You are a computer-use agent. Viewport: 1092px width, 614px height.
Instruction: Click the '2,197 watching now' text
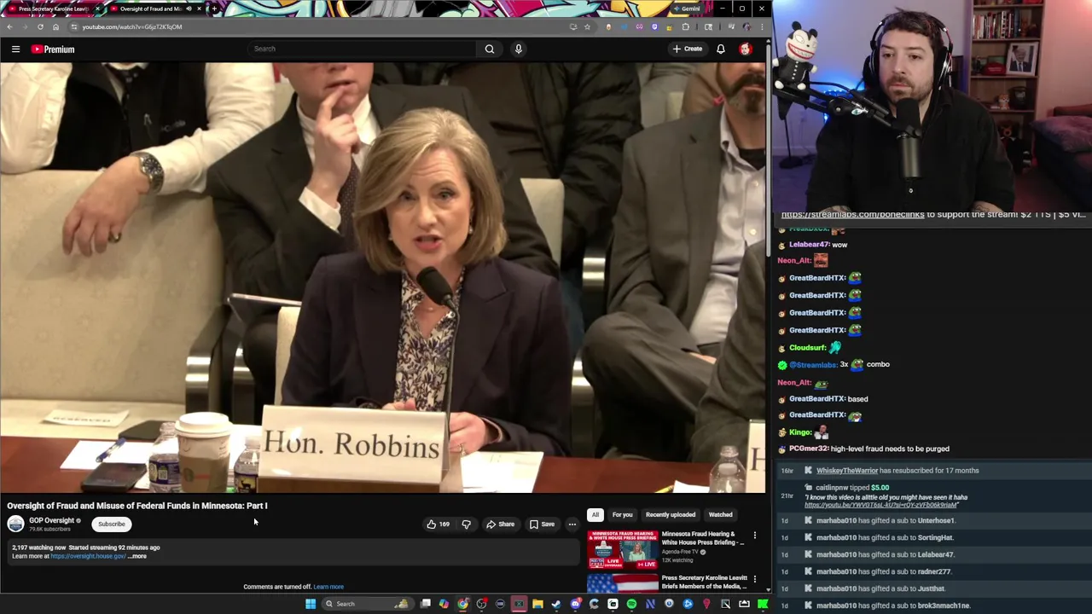tap(38, 547)
